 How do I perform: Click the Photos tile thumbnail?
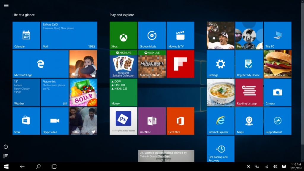click(x=83, y=64)
